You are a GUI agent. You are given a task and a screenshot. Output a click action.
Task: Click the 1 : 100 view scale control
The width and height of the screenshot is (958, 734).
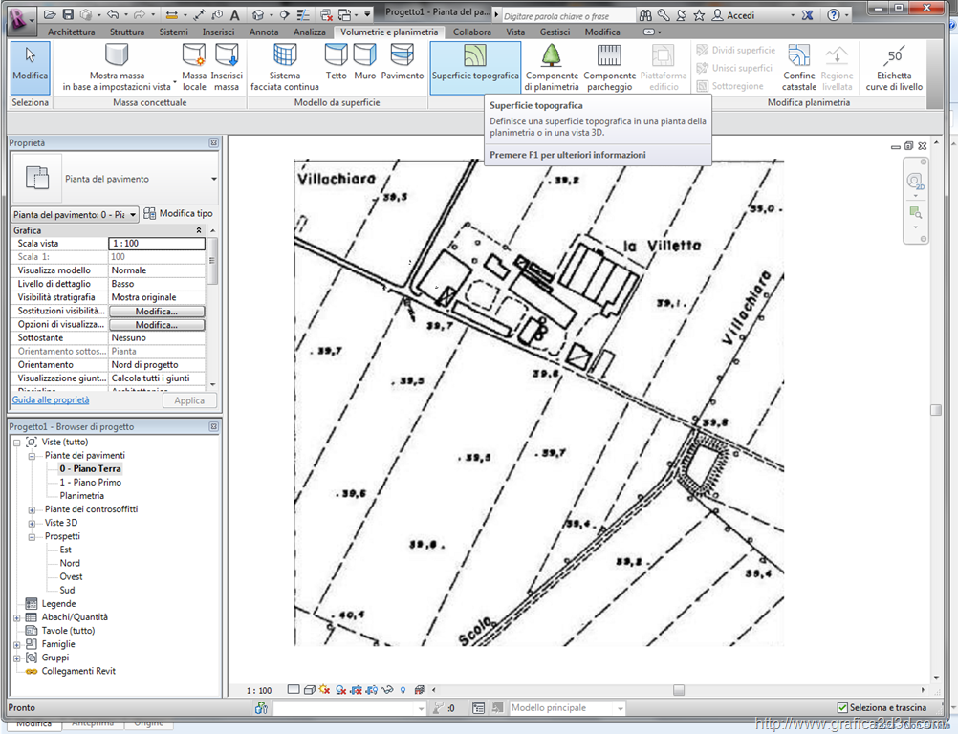click(259, 691)
